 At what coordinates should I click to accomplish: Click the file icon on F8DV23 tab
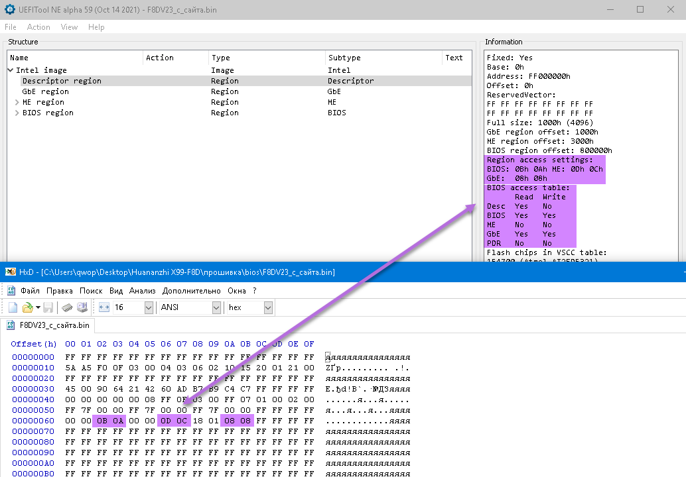coord(11,325)
